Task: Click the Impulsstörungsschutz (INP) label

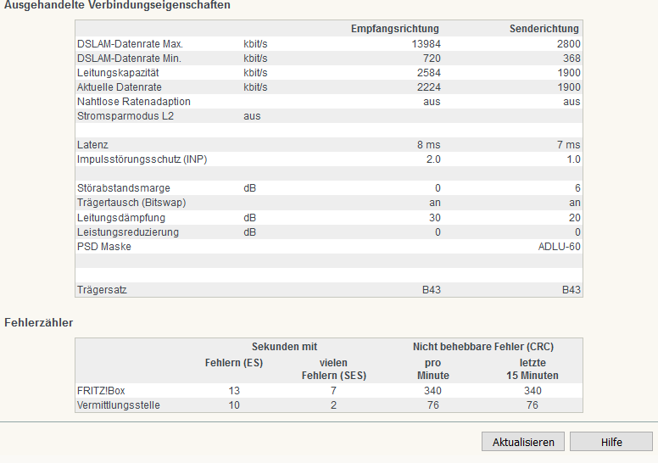Action: [142, 159]
